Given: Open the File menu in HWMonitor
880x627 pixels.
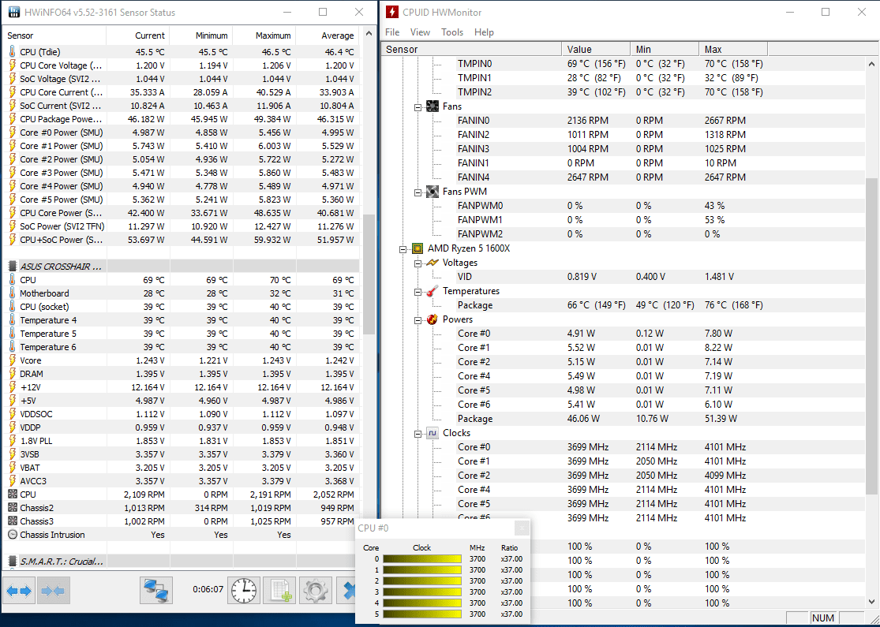Looking at the screenshot, I should (392, 32).
